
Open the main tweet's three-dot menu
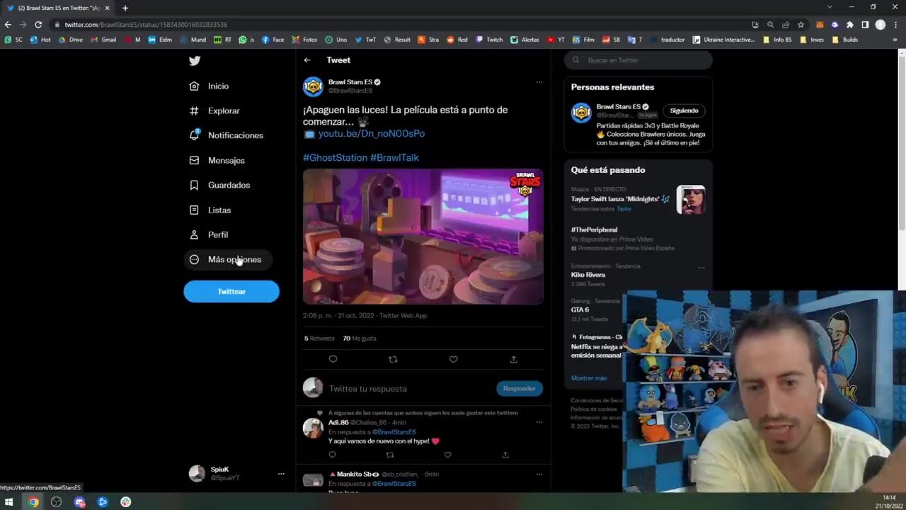pos(539,82)
